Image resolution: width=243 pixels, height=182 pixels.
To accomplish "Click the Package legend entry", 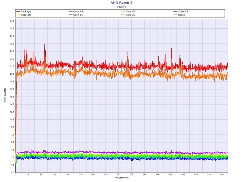I will pos(24,12).
